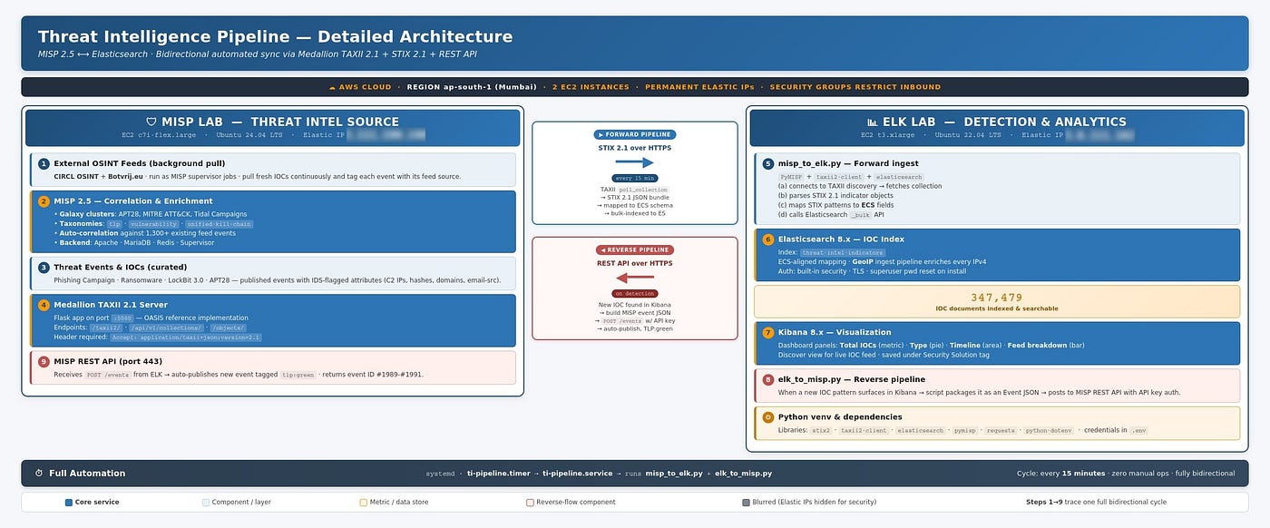Screen dimensions: 1270x528
Task: Click the Core service legend swatch
Action: point(69,502)
